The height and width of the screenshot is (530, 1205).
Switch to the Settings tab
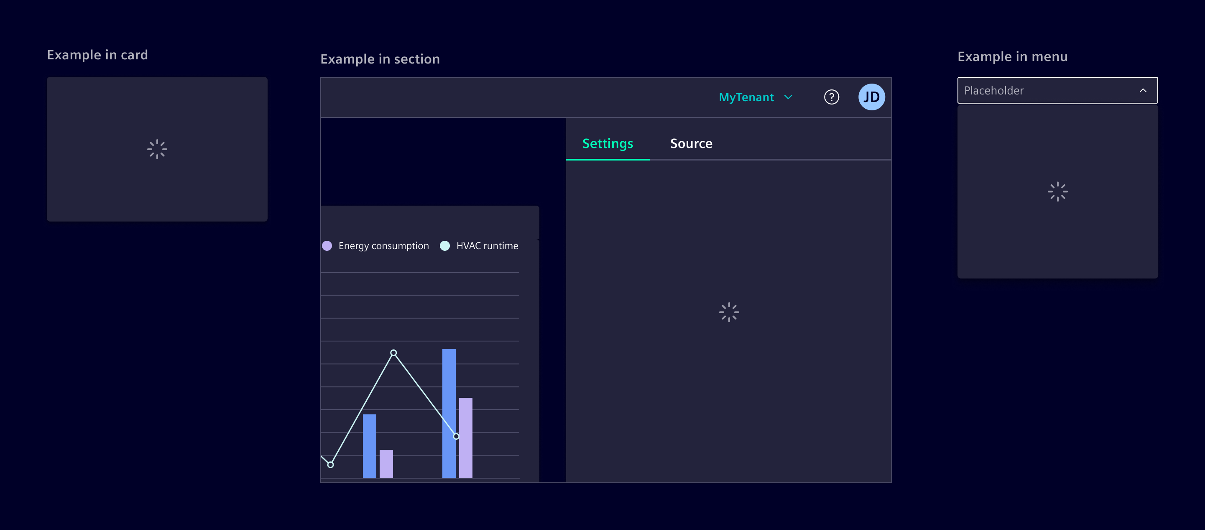point(607,143)
